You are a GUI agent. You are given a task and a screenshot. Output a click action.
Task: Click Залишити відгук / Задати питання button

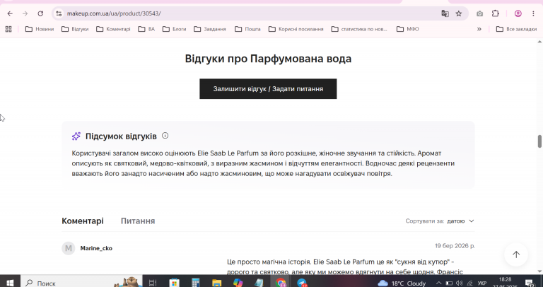(268, 89)
